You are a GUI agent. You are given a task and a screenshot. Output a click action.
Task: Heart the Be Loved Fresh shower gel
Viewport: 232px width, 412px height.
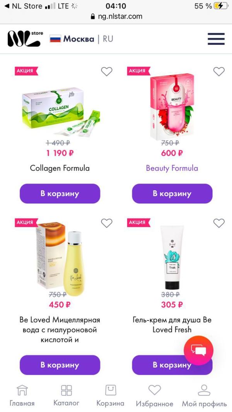(x=219, y=223)
